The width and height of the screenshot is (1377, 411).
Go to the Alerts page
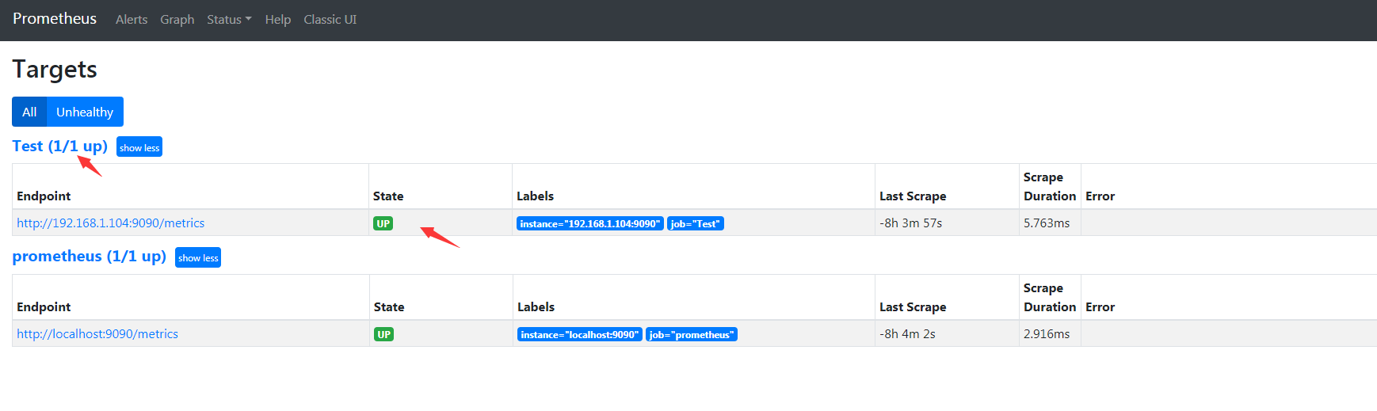click(132, 20)
